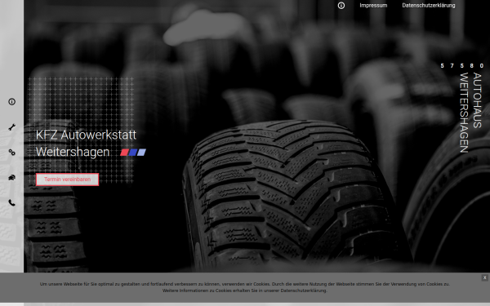Select the gears icon in the left sidebar

tap(12, 153)
